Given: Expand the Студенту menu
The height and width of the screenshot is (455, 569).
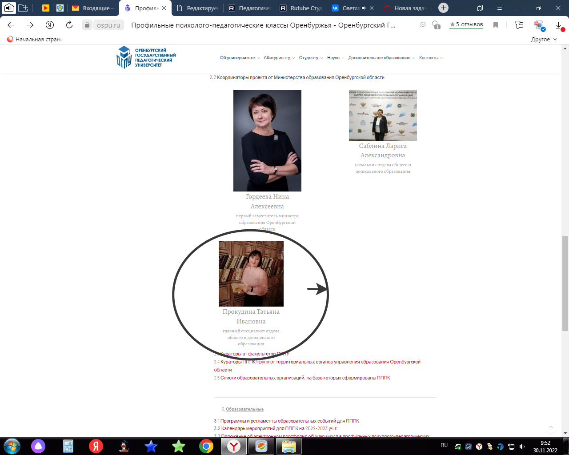Looking at the screenshot, I should pos(311,58).
